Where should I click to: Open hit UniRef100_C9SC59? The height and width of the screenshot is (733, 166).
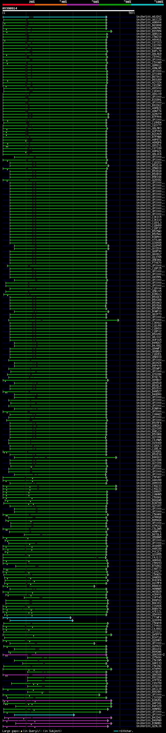point(149,683)
